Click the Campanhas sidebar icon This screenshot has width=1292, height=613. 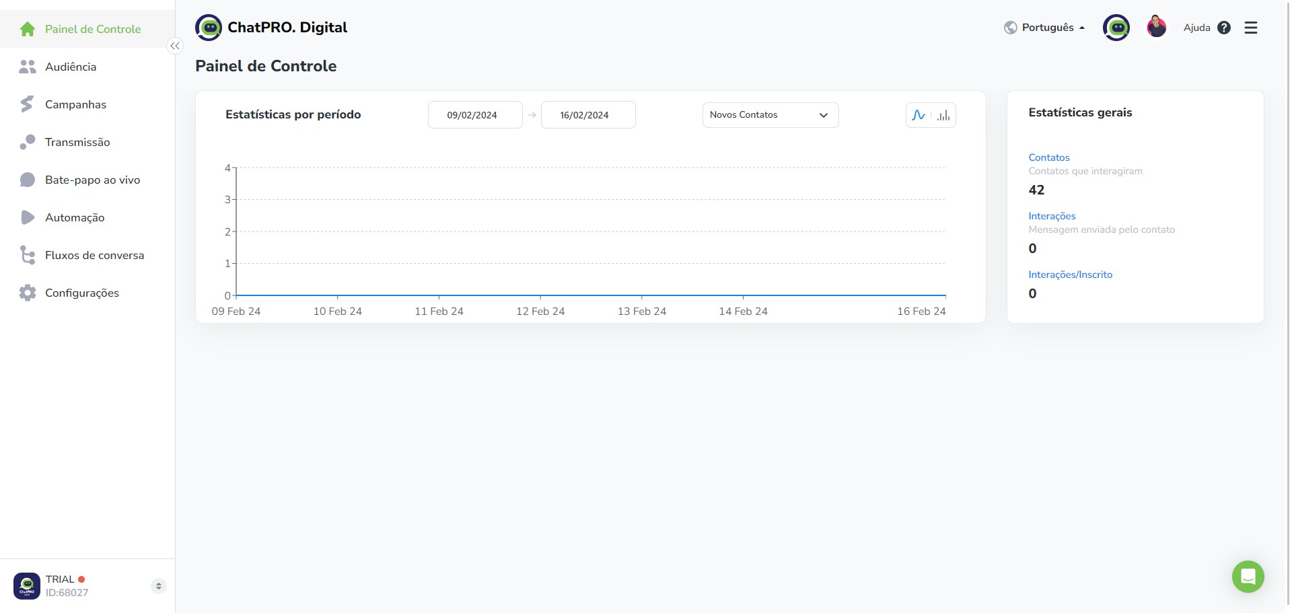click(27, 104)
